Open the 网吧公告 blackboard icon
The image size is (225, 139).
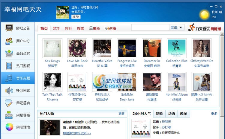tap(9, 28)
